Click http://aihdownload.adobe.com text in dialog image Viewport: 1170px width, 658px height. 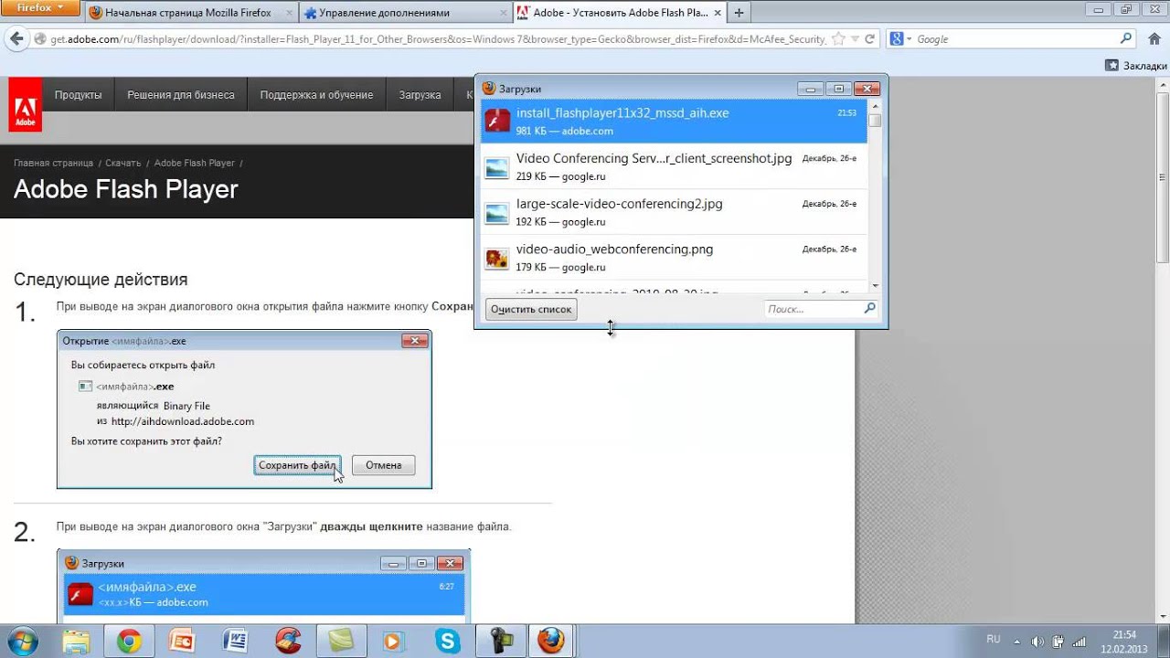click(x=183, y=421)
